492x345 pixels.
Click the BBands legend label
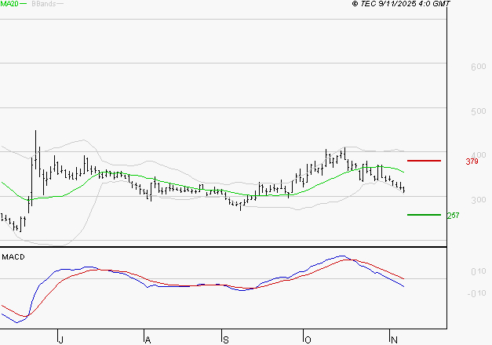coord(44,4)
